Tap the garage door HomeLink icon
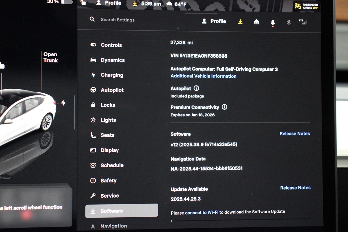This screenshot has height=232, width=348. click(256, 22)
